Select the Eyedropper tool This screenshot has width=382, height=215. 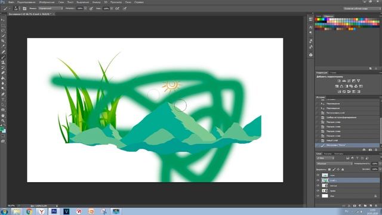click(x=3, y=46)
